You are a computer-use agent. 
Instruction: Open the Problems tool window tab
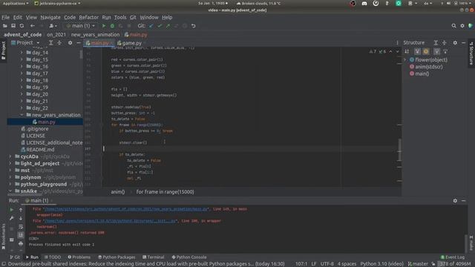pos(79,257)
